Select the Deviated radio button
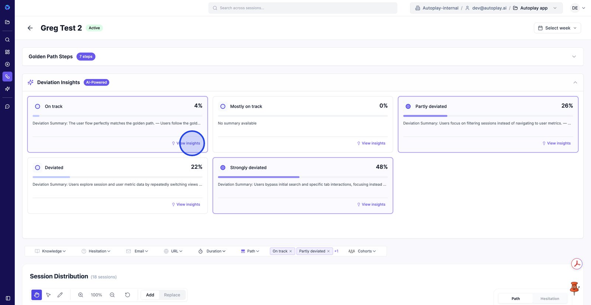Image resolution: width=591 pixels, height=305 pixels. click(x=38, y=168)
